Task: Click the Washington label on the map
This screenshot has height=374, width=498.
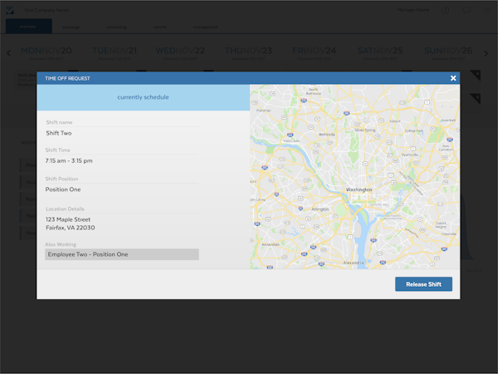Action: [359, 189]
